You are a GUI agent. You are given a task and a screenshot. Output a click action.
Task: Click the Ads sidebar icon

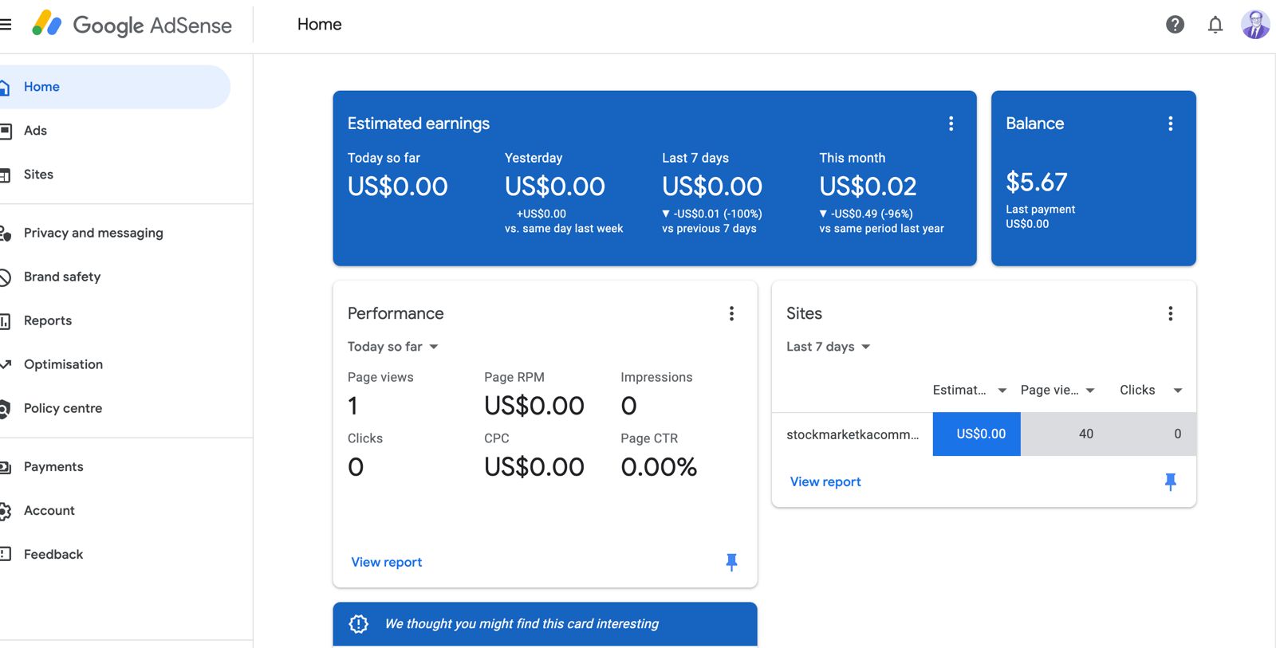coord(5,131)
